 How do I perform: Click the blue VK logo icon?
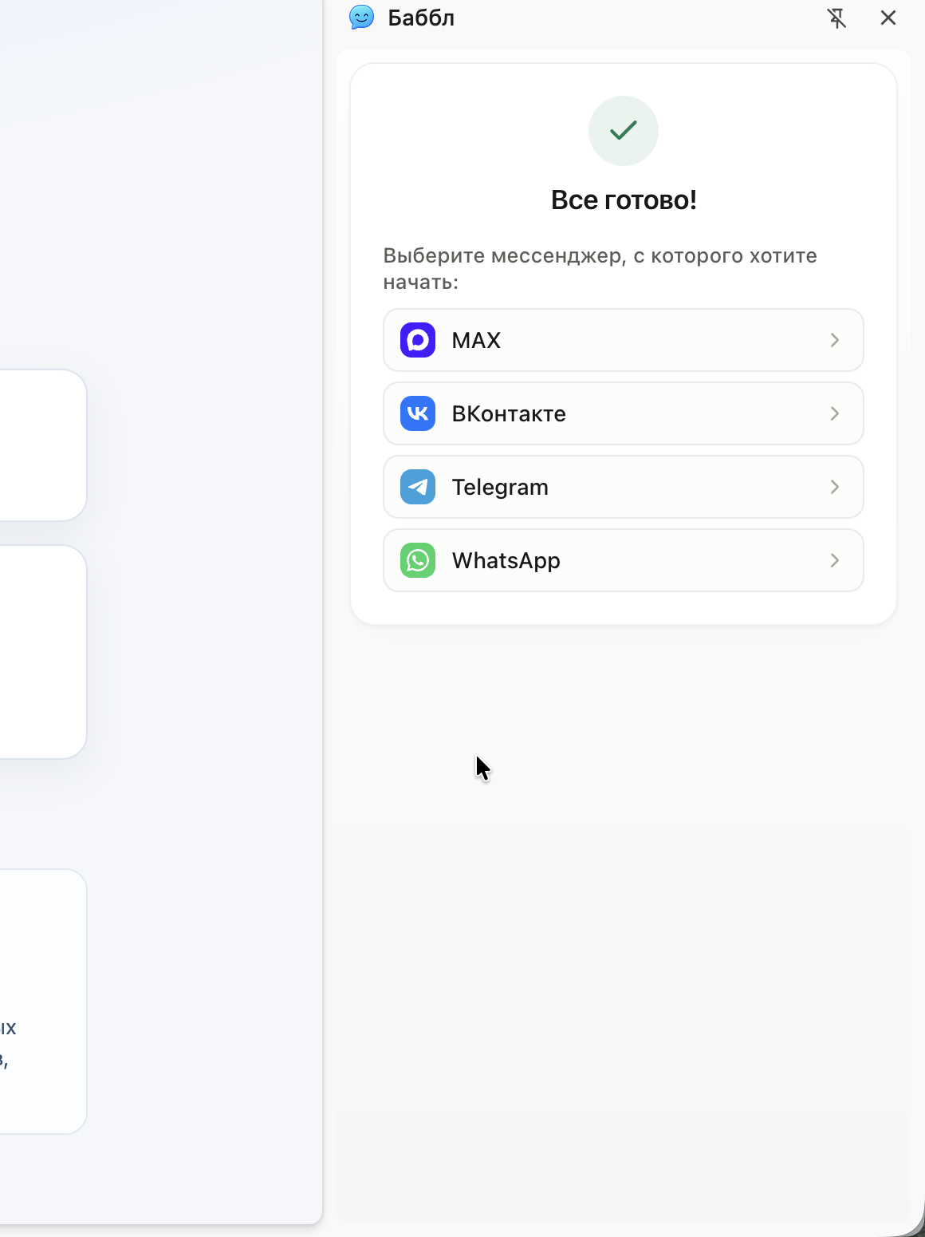[418, 413]
